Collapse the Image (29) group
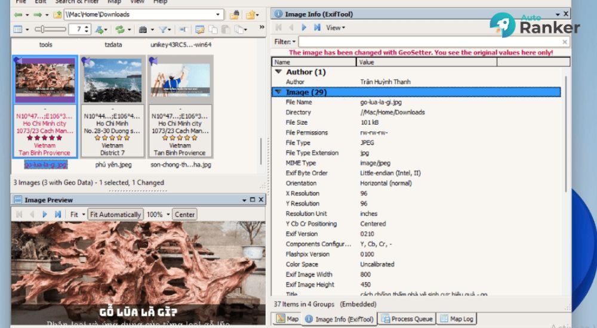This screenshot has width=597, height=328. click(278, 92)
